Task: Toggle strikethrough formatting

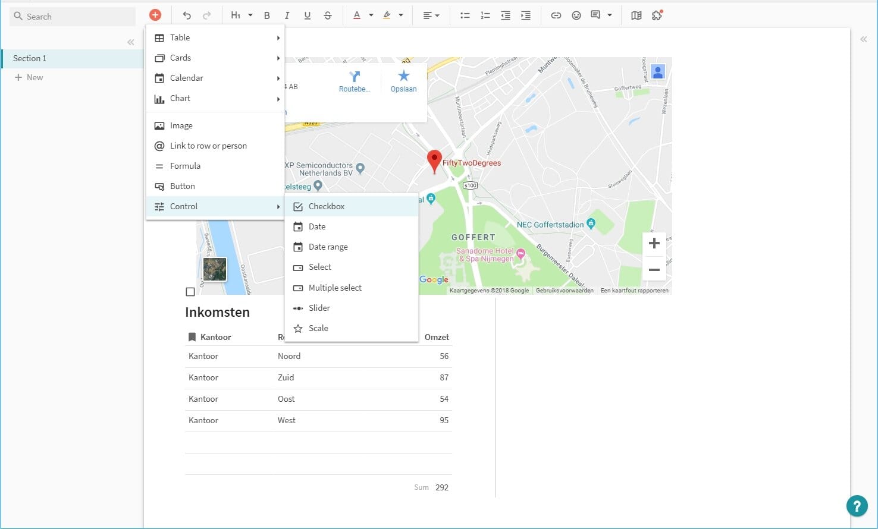Action: 328,15
